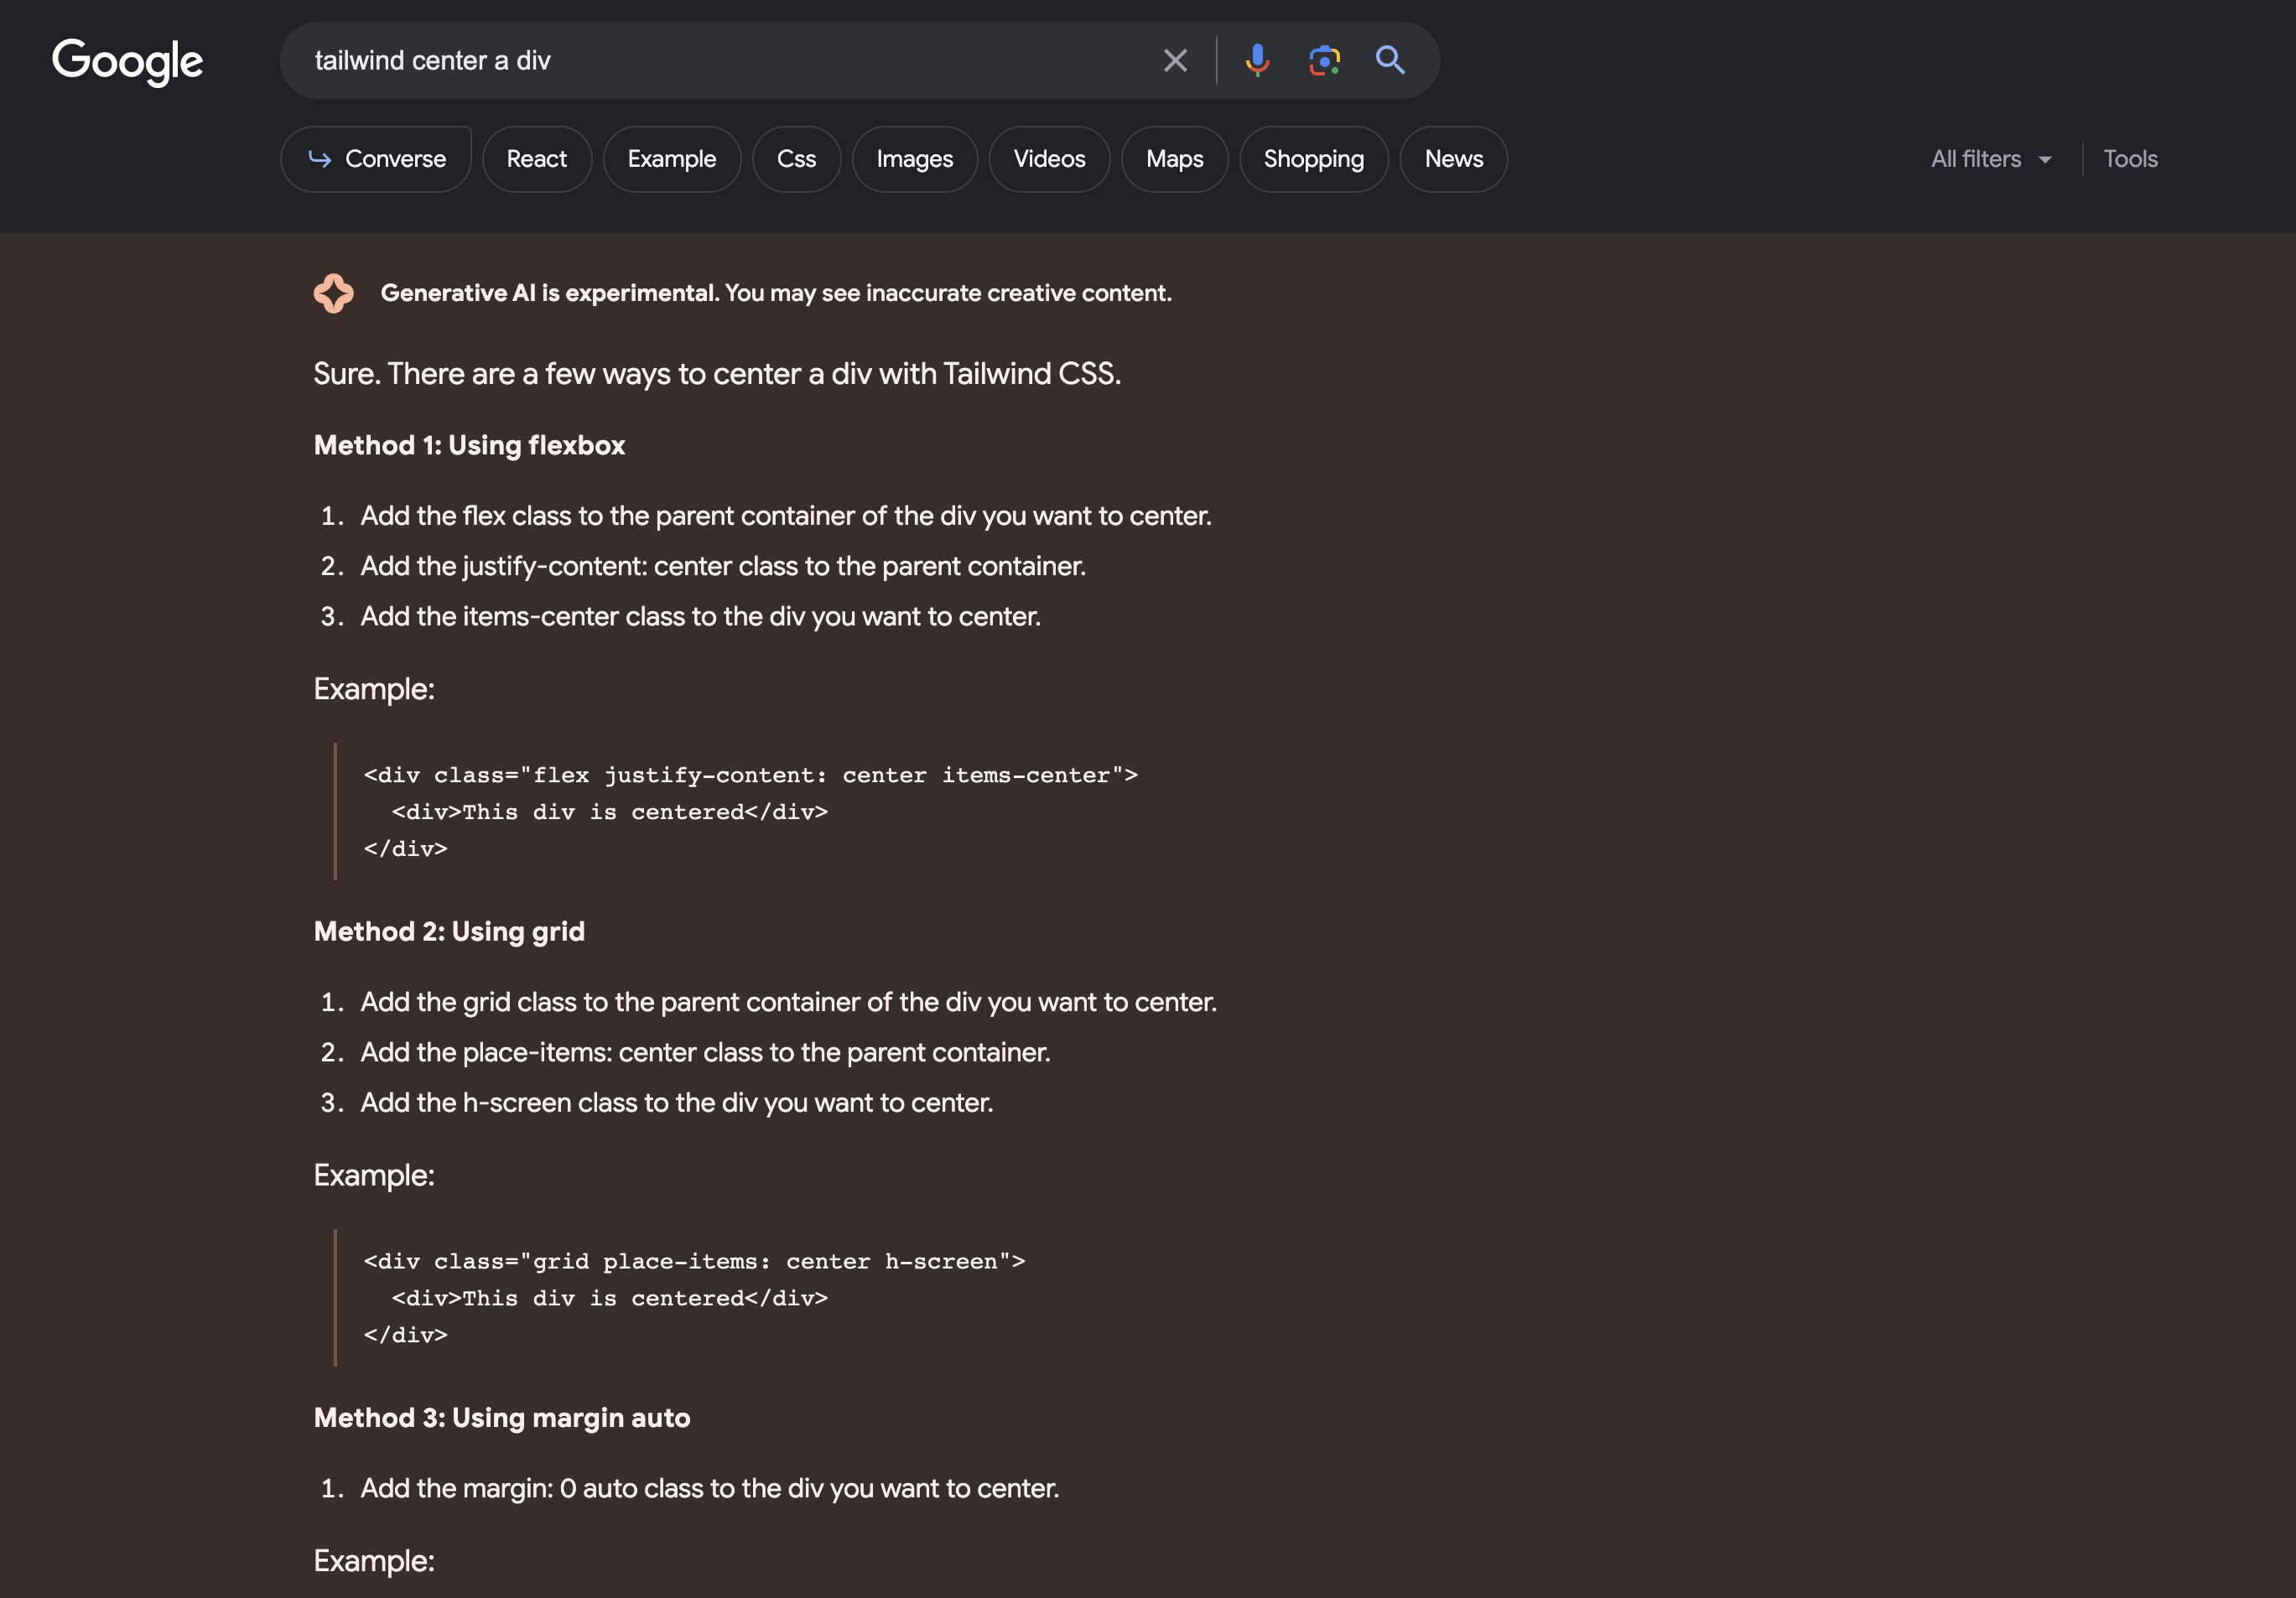
Task: Open Google Lens image search
Action: [x=1324, y=61]
